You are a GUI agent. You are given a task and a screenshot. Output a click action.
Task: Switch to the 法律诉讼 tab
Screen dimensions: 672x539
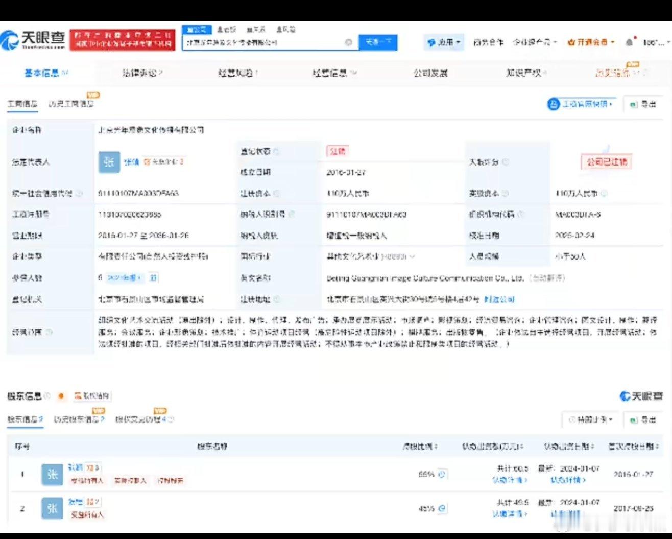click(141, 73)
